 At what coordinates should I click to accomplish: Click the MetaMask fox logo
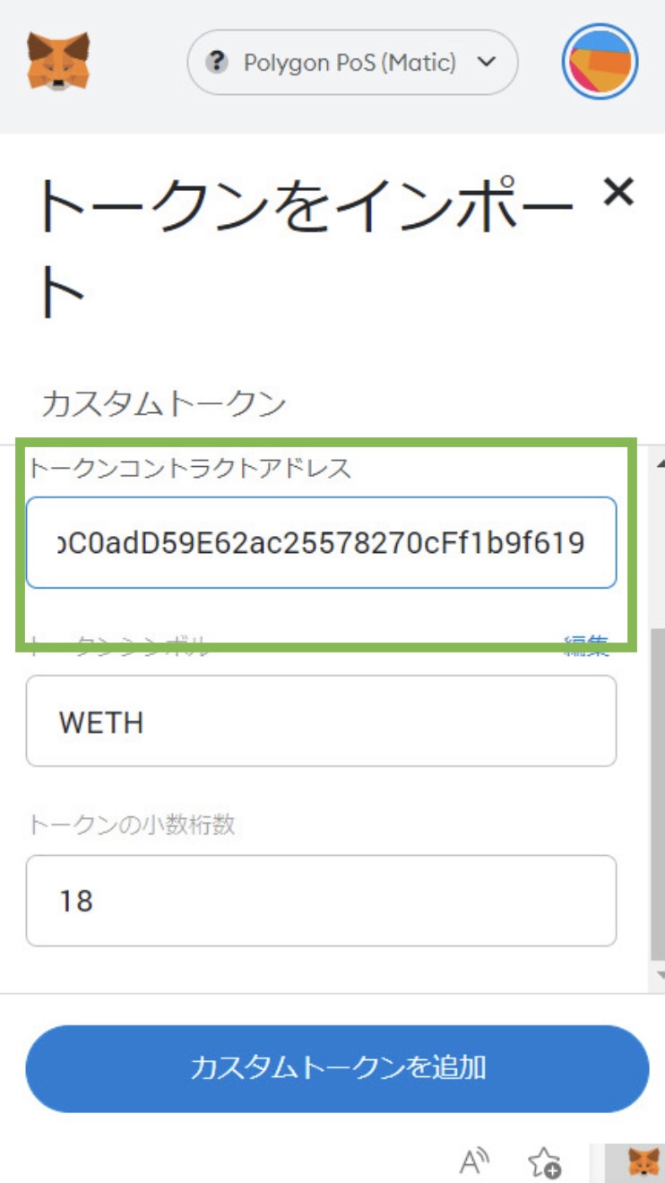point(58,61)
